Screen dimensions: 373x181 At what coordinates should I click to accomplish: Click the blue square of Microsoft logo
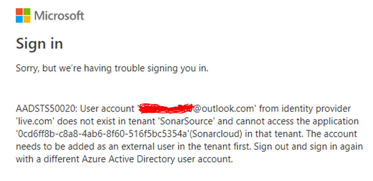click(x=19, y=19)
